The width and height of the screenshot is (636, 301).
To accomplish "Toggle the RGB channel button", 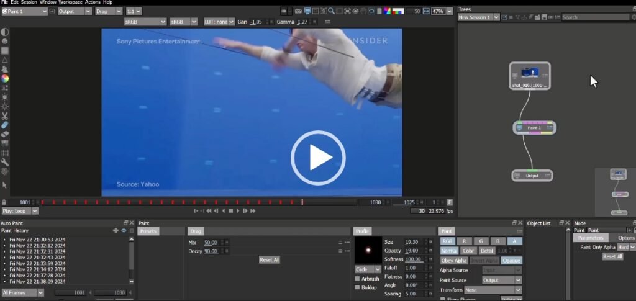I will pyautogui.click(x=447, y=241).
